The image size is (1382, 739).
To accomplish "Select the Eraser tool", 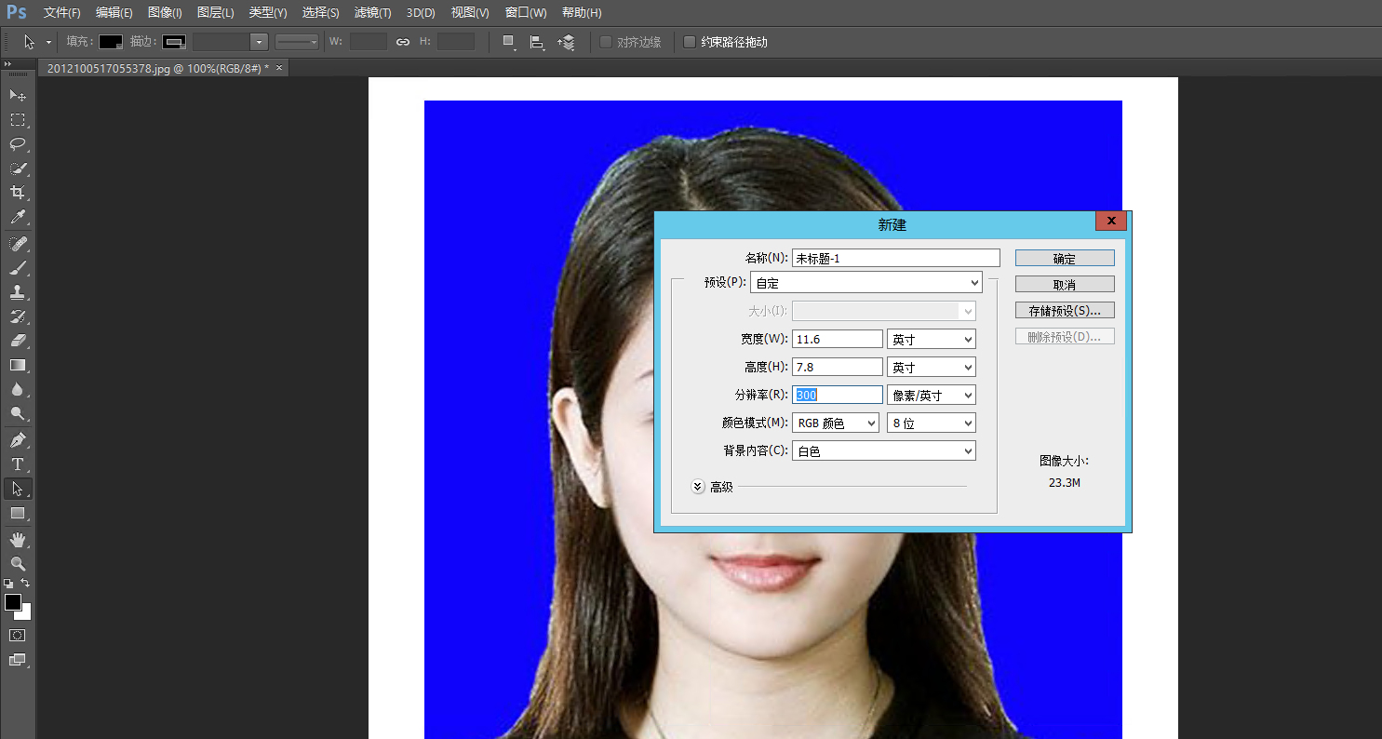I will [x=18, y=341].
